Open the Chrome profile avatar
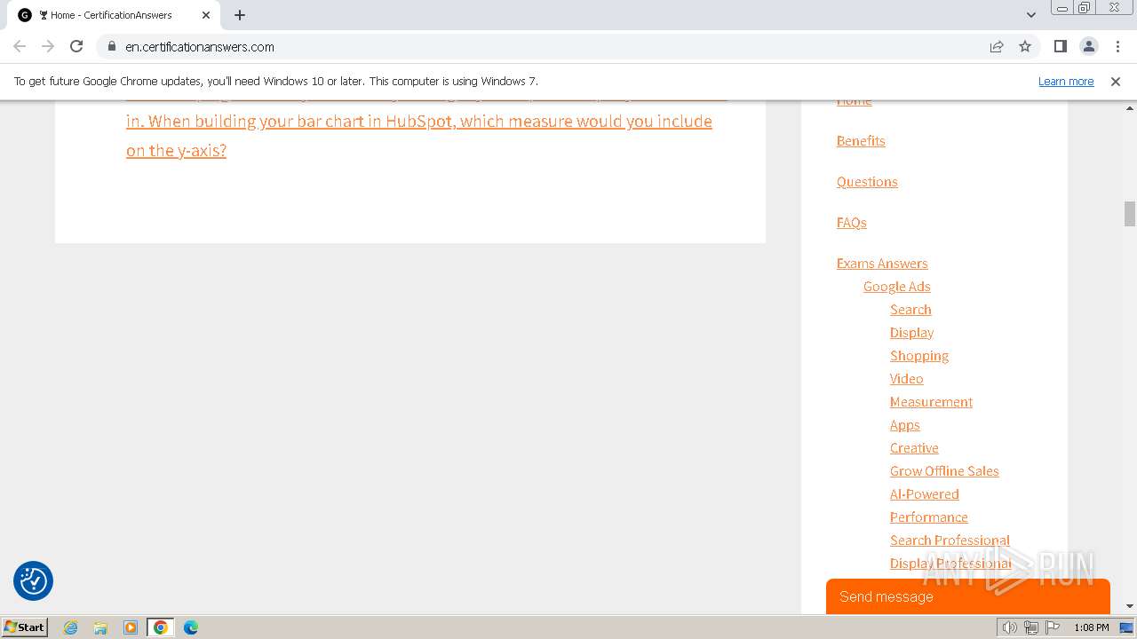 [x=1088, y=46]
